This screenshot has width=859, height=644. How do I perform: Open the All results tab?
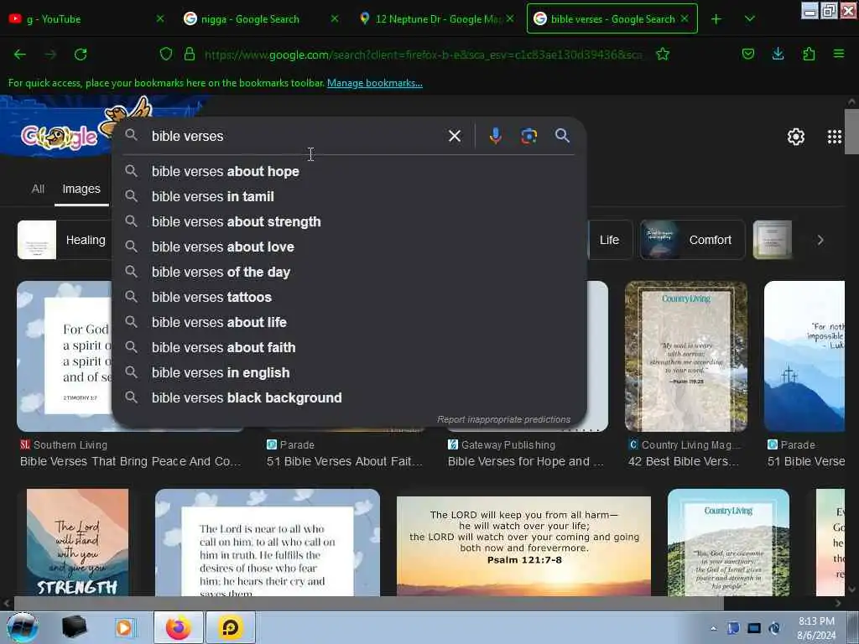(38, 189)
